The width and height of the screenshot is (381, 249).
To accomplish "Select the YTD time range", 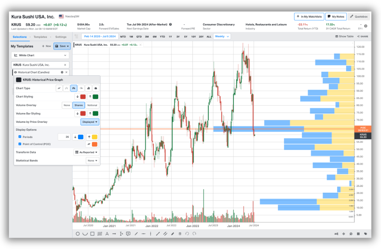I will pos(162,37).
